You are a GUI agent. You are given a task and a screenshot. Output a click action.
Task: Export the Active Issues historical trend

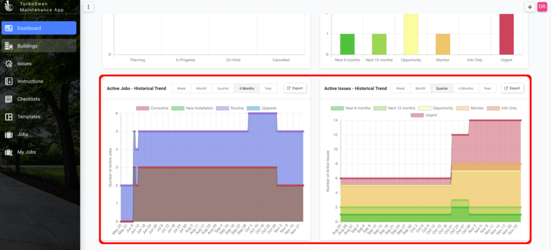(512, 88)
